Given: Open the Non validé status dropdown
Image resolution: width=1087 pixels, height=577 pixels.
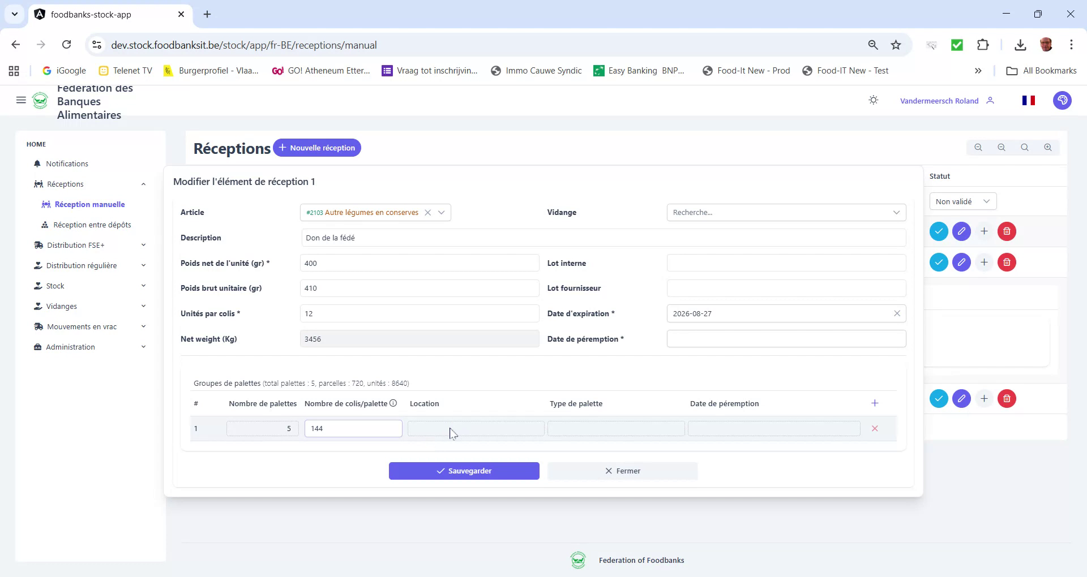Looking at the screenshot, I should 962,201.
